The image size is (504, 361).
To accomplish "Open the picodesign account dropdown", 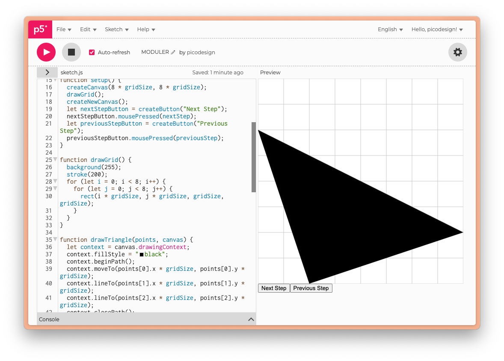I will pyautogui.click(x=436, y=29).
